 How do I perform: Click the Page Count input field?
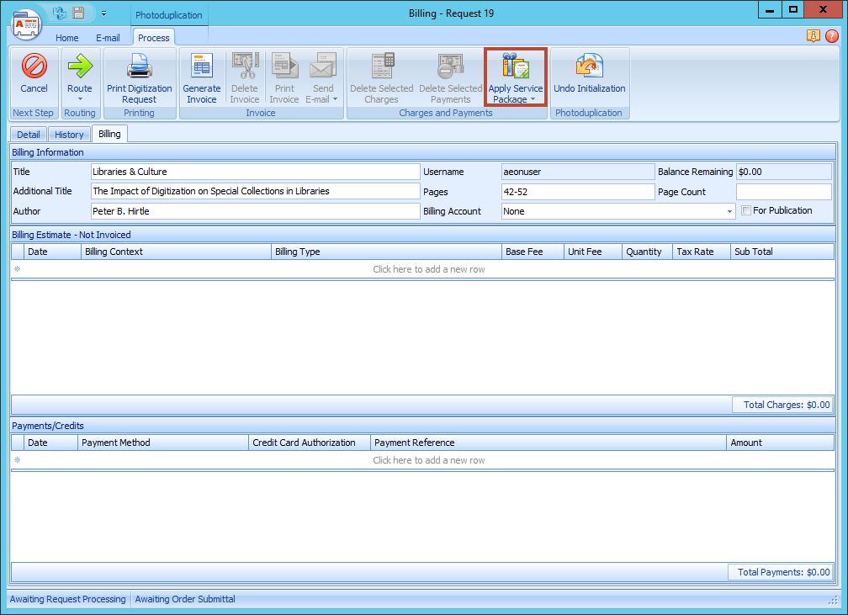coord(783,192)
